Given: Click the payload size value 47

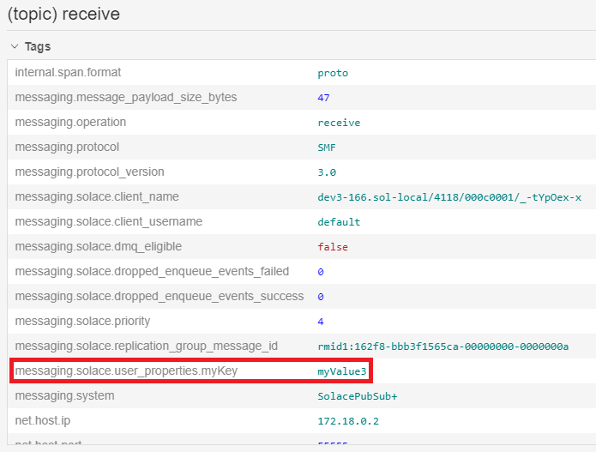Looking at the screenshot, I should pos(323,99).
